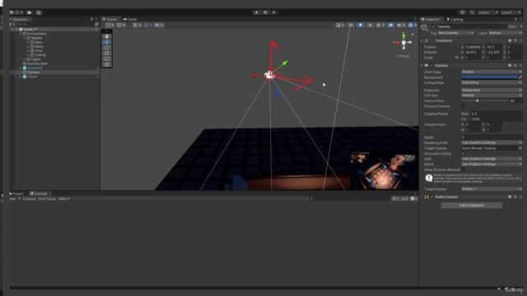527x296 pixels.
Task: Open the settings gear beside cloud icon
Action: 39,12
